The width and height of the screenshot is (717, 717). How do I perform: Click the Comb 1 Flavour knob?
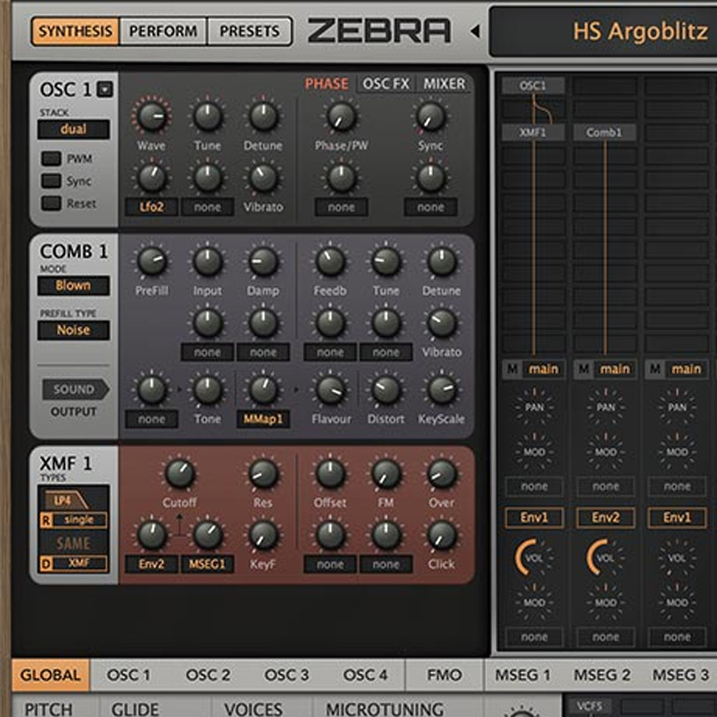coord(330,391)
